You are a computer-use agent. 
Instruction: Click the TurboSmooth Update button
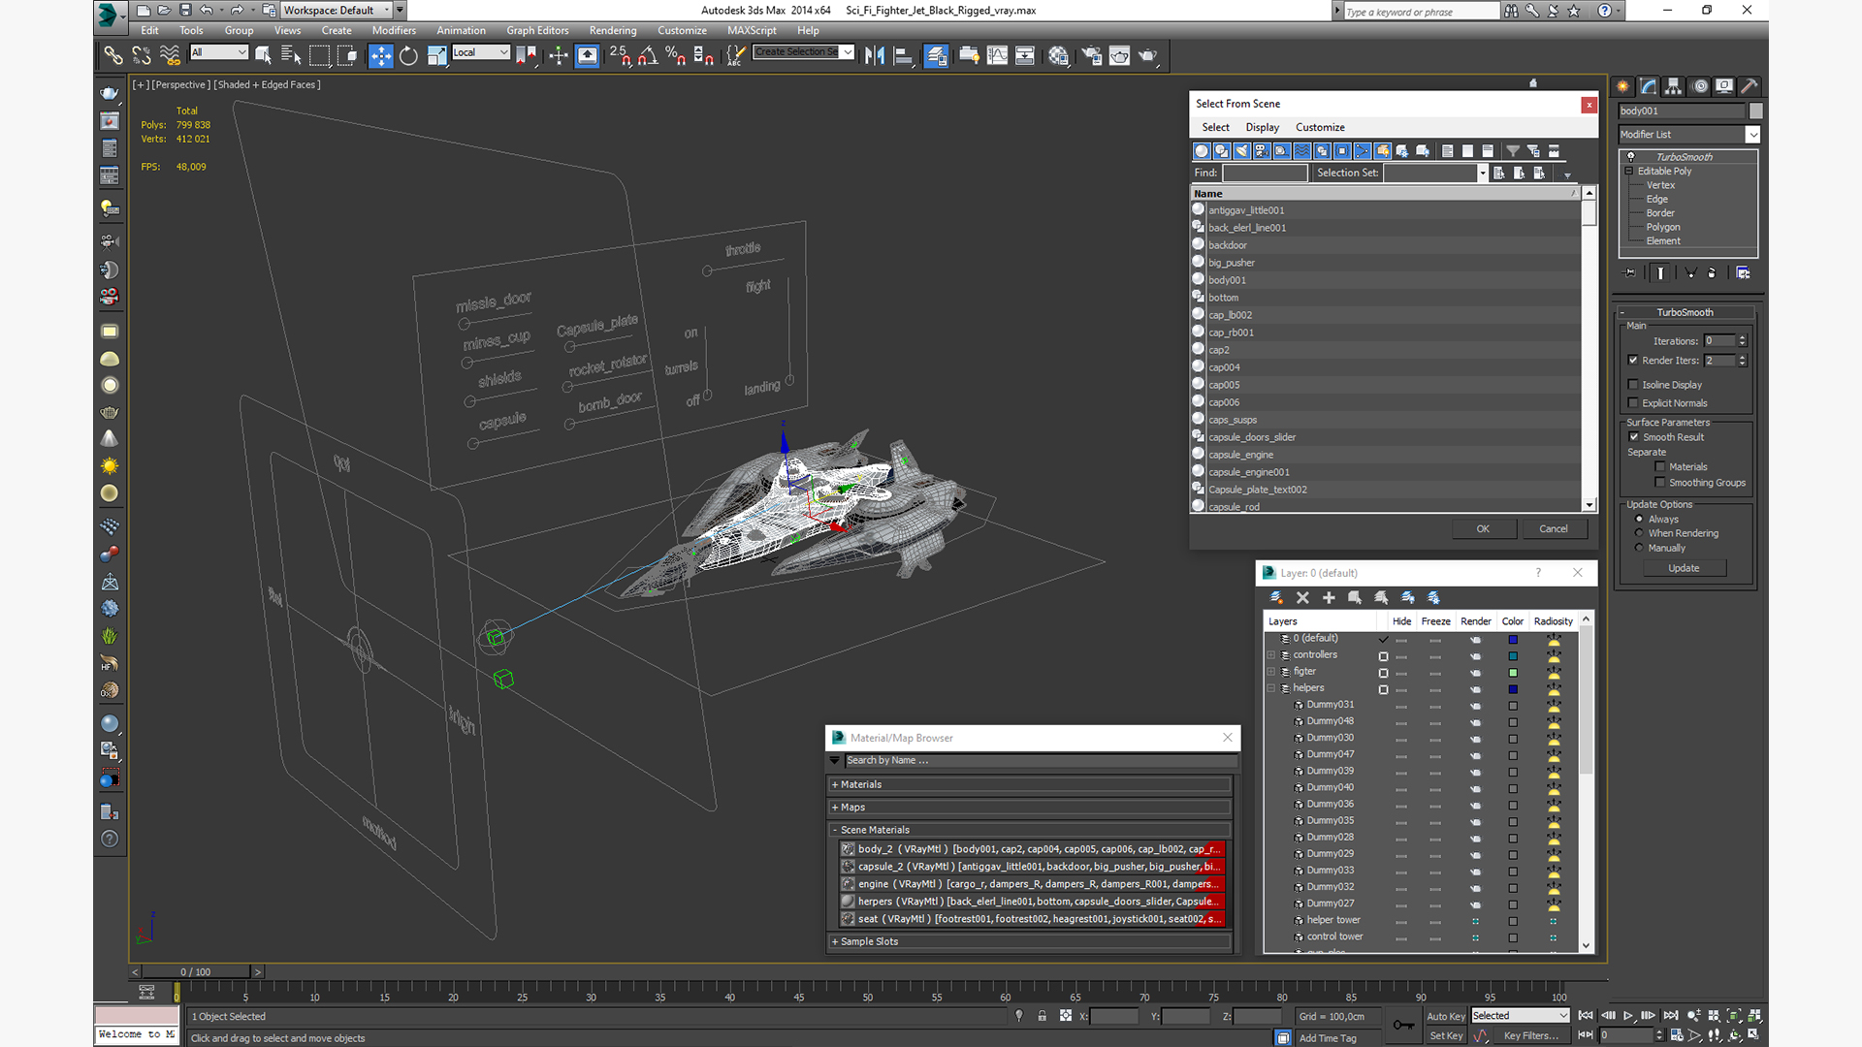1684,568
